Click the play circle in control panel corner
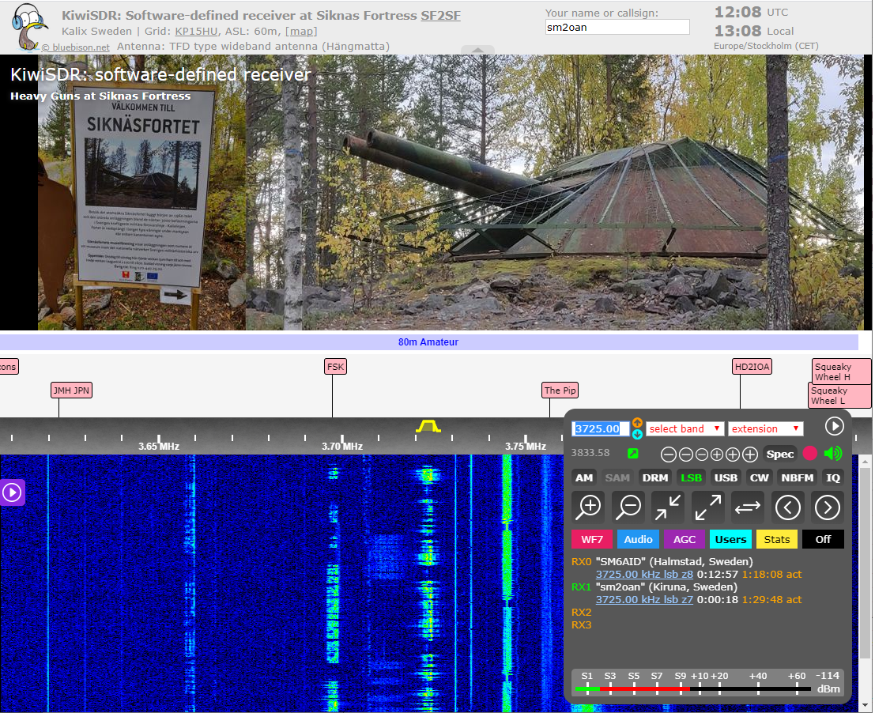Image resolution: width=875 pixels, height=713 pixels. pyautogui.click(x=834, y=426)
